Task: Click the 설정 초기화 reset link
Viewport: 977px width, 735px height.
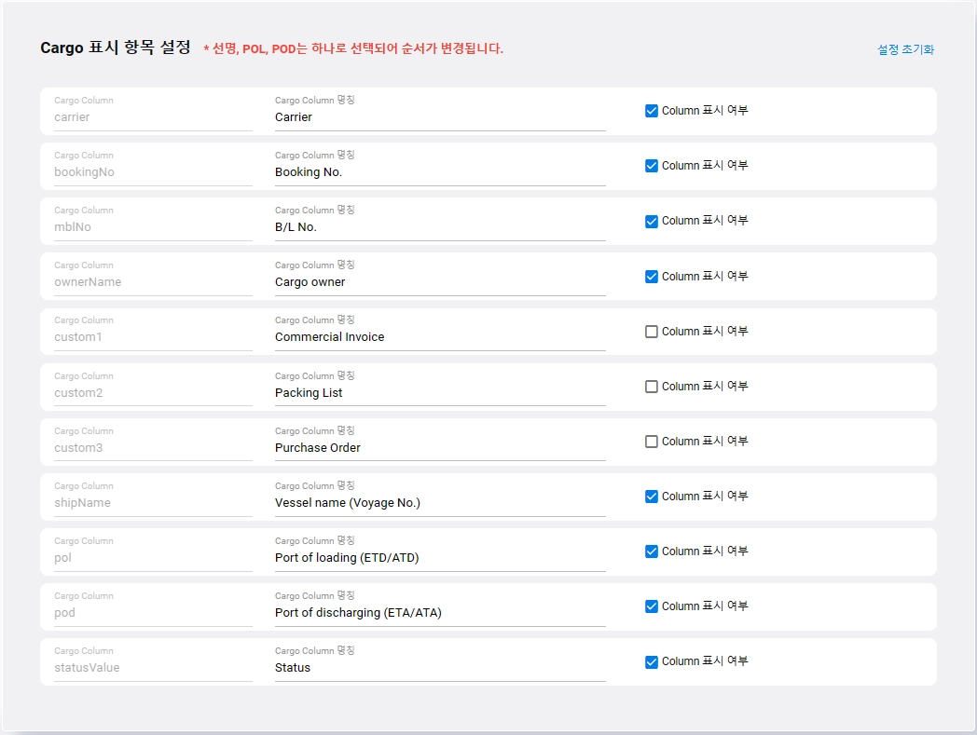Action: click(905, 49)
